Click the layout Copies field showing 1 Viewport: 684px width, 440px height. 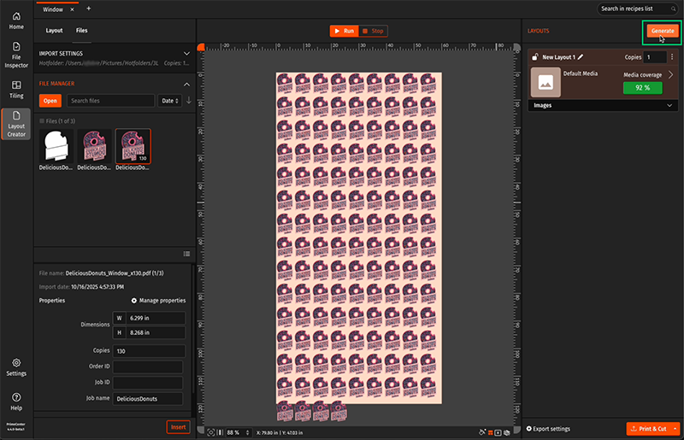coord(655,57)
